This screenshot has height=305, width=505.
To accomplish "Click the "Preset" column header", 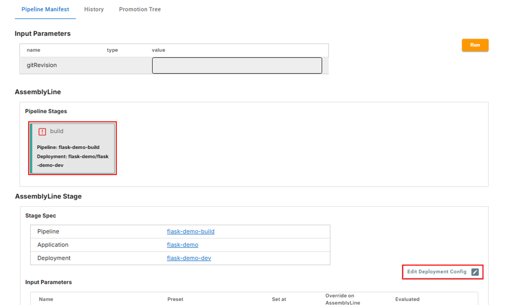I will [175, 299].
